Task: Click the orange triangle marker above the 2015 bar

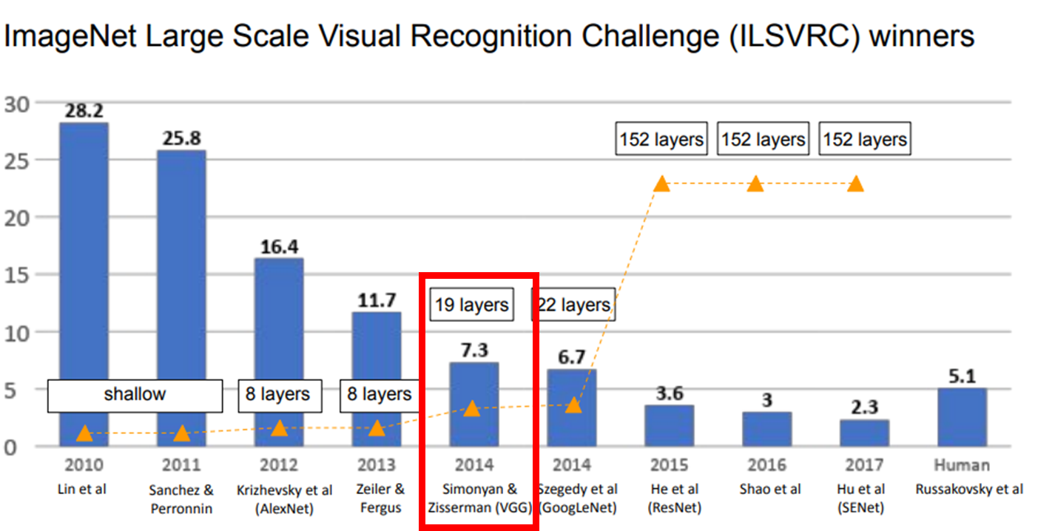Action: [661, 183]
